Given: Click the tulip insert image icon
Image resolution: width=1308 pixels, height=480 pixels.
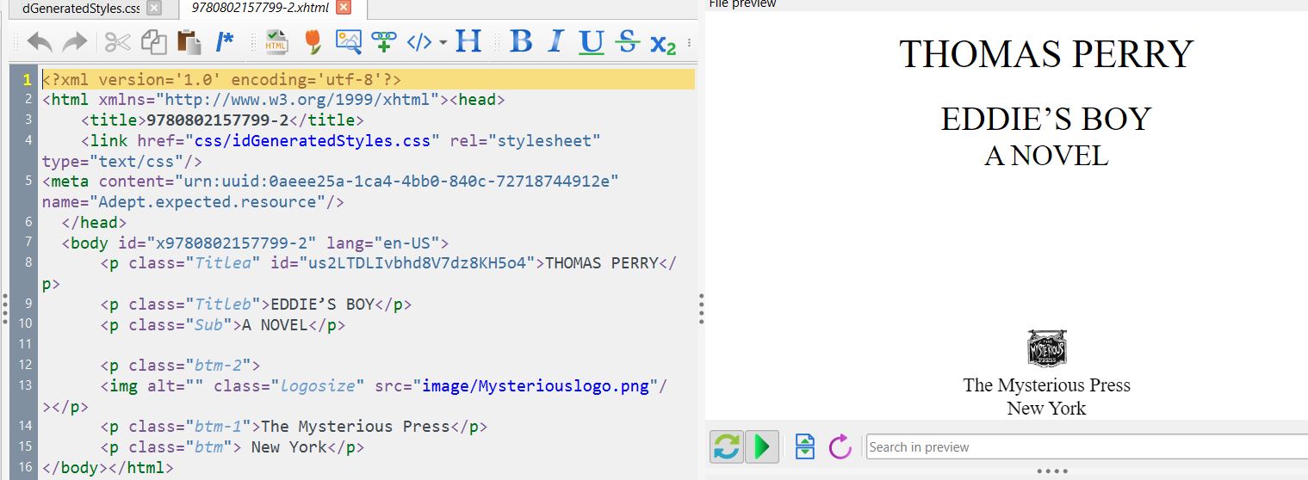Looking at the screenshot, I should coord(313,41).
